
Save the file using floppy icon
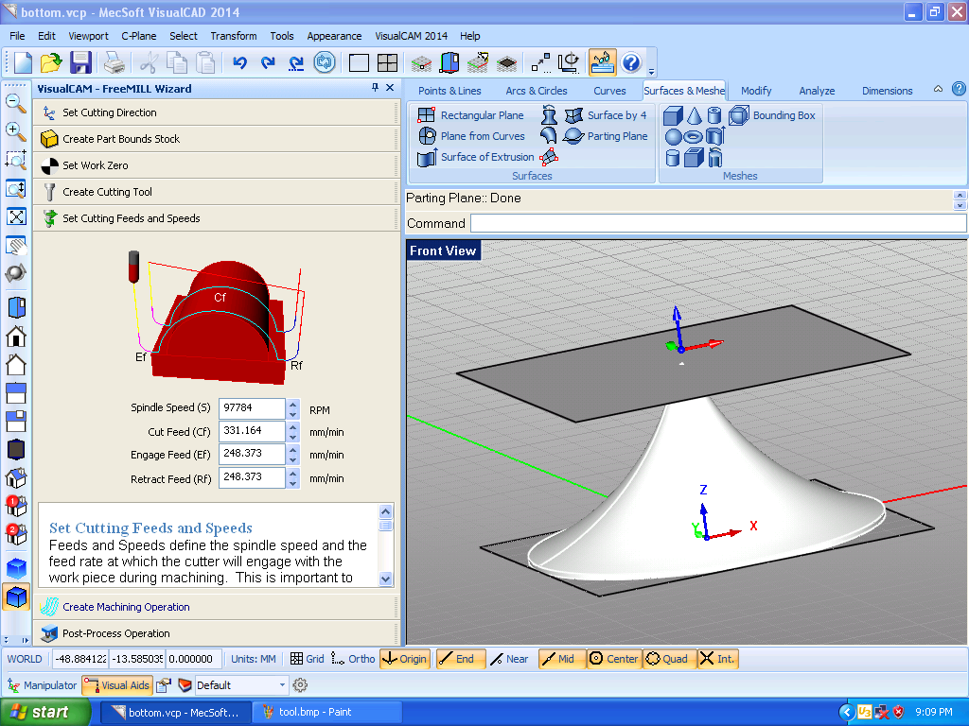[x=80, y=62]
